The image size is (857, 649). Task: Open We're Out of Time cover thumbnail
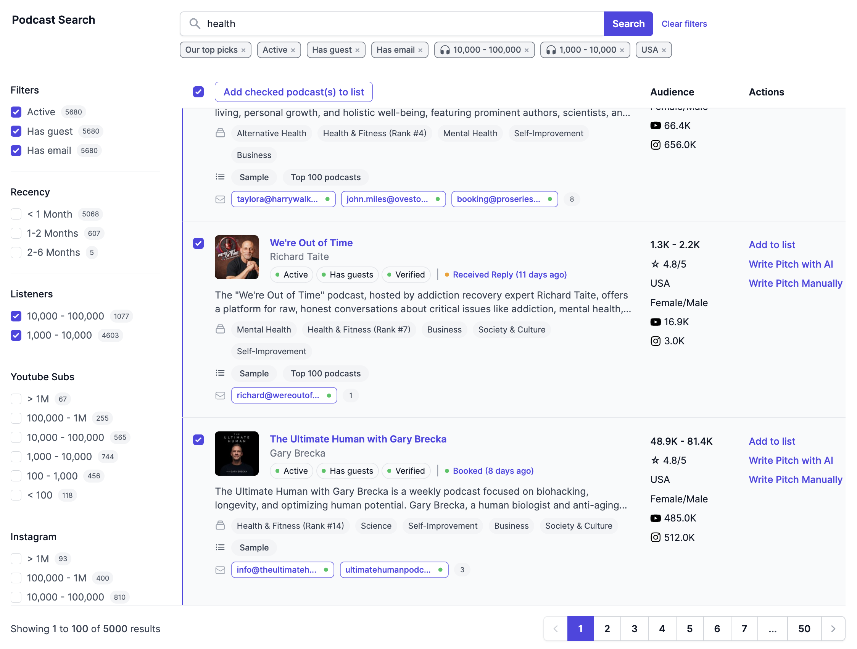coord(237,257)
